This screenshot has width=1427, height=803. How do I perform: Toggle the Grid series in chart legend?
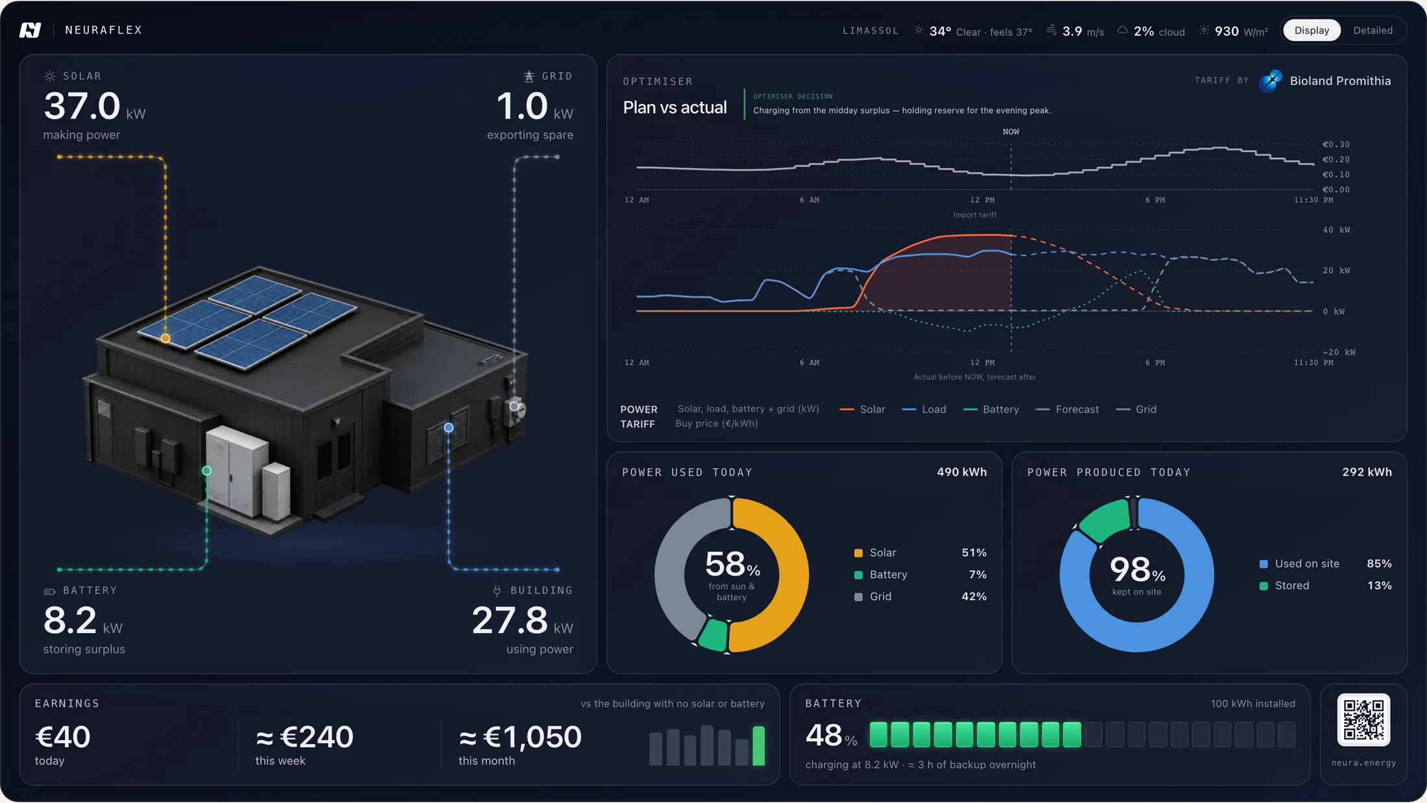[1136, 410]
